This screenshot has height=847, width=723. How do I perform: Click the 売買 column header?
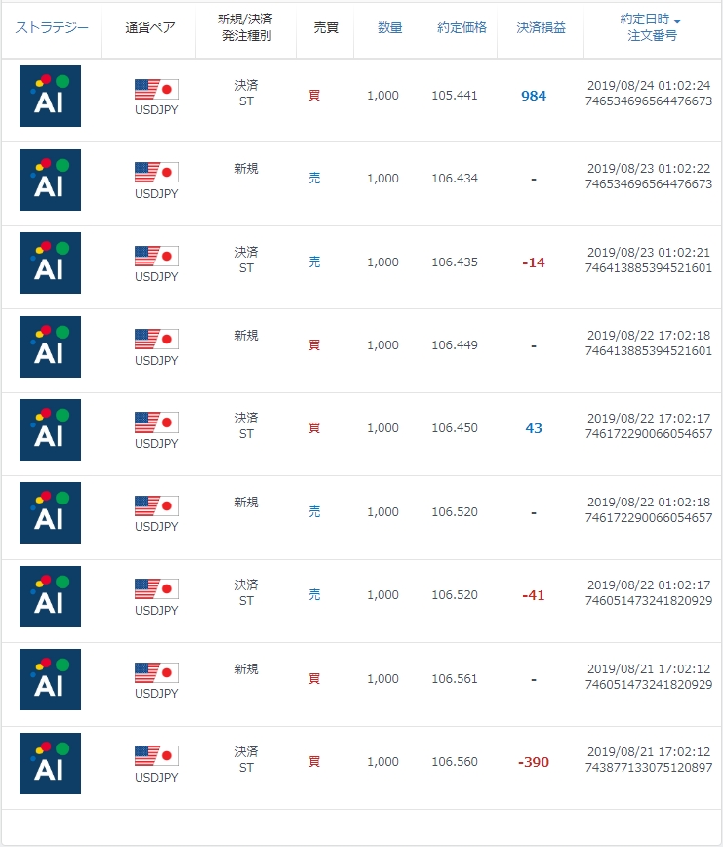(x=326, y=27)
